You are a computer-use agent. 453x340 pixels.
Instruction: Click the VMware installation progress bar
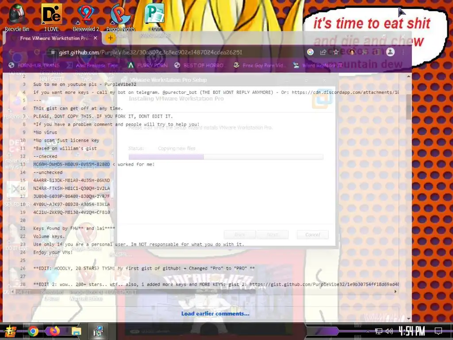(x=226, y=157)
